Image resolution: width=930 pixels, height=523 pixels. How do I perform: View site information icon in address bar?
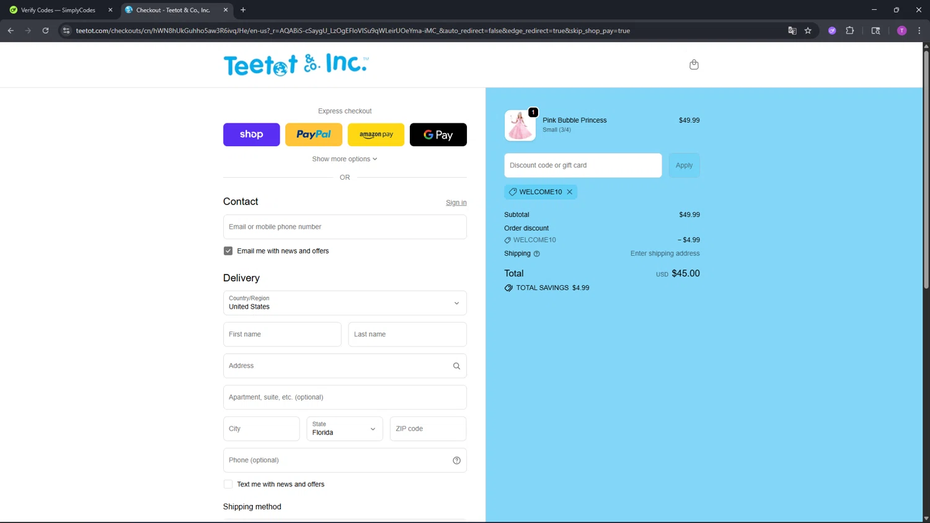(x=66, y=30)
